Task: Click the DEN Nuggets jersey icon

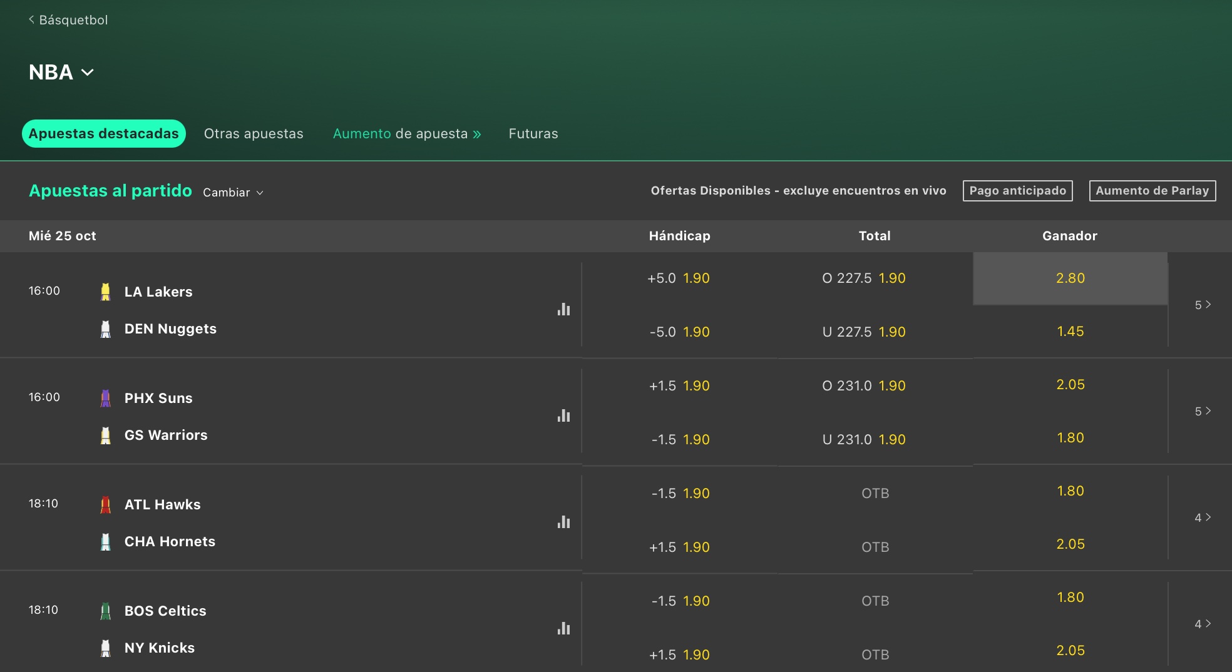Action: (106, 329)
